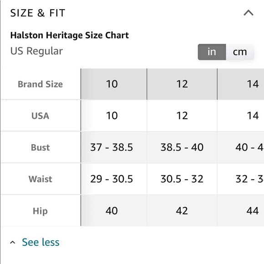The image size is (264, 264).
Task: Click the See less link
Action: tap(41, 242)
